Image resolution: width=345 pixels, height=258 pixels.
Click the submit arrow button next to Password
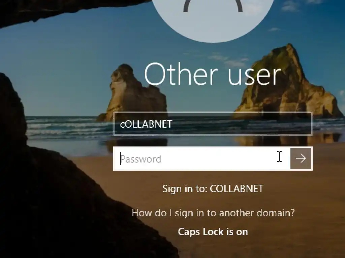(301, 159)
